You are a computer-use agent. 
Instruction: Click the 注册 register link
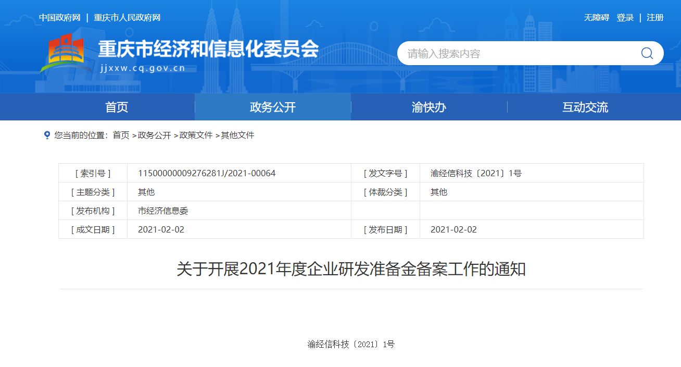tap(655, 18)
